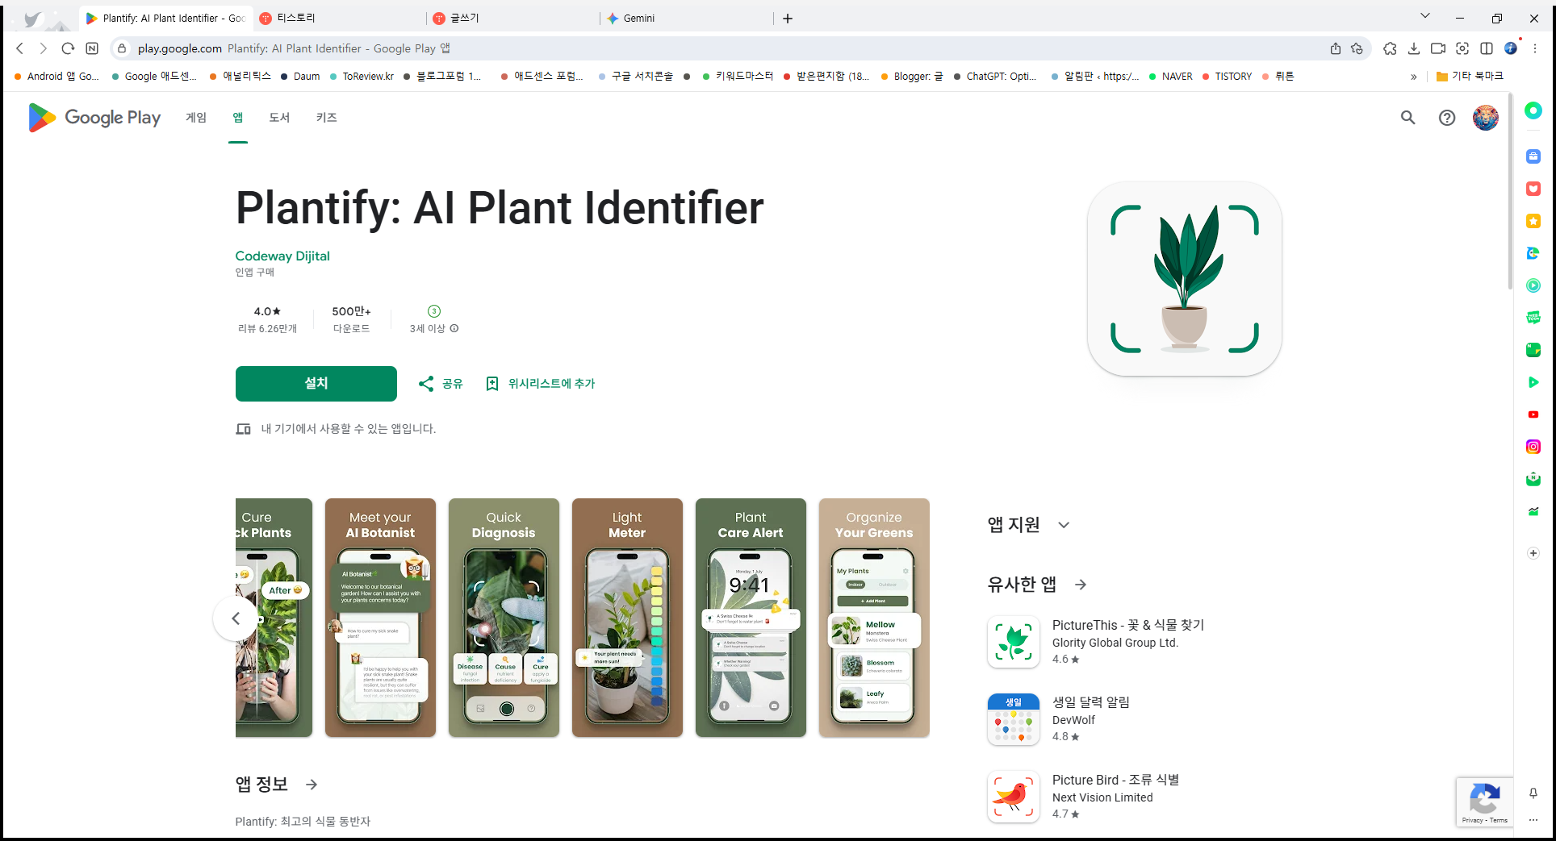
Task: Click the green 설치 install button
Action: coord(316,384)
